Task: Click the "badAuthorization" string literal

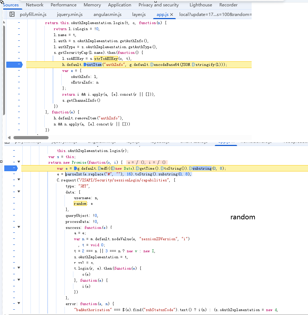Action: [x=93, y=310]
